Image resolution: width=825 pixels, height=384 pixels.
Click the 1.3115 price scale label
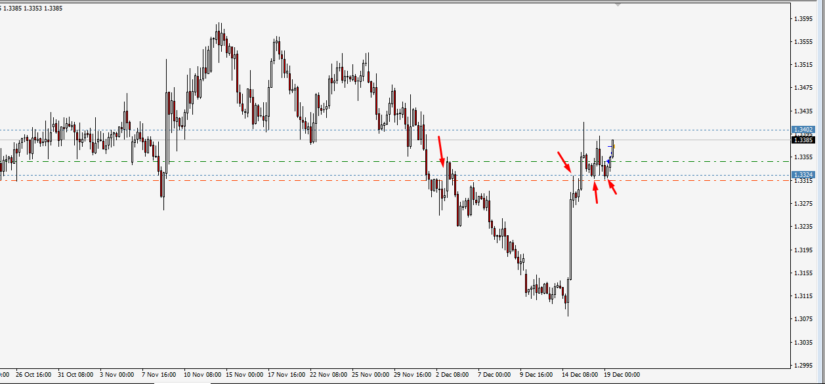point(804,296)
